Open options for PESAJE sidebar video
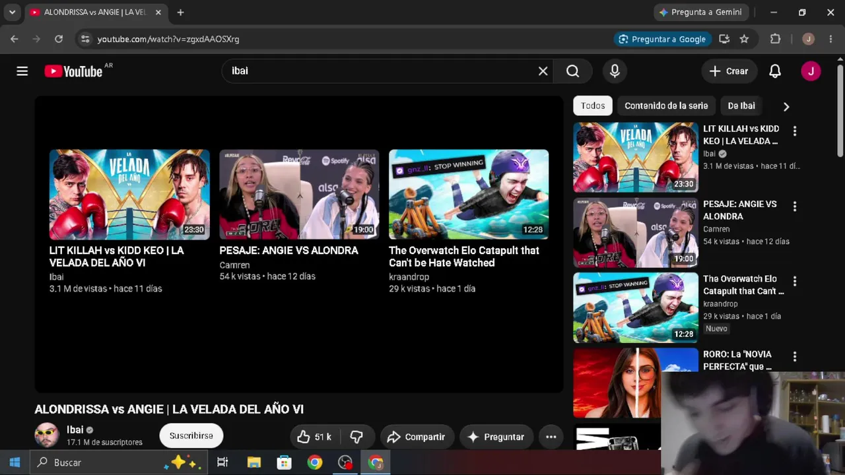 click(795, 206)
